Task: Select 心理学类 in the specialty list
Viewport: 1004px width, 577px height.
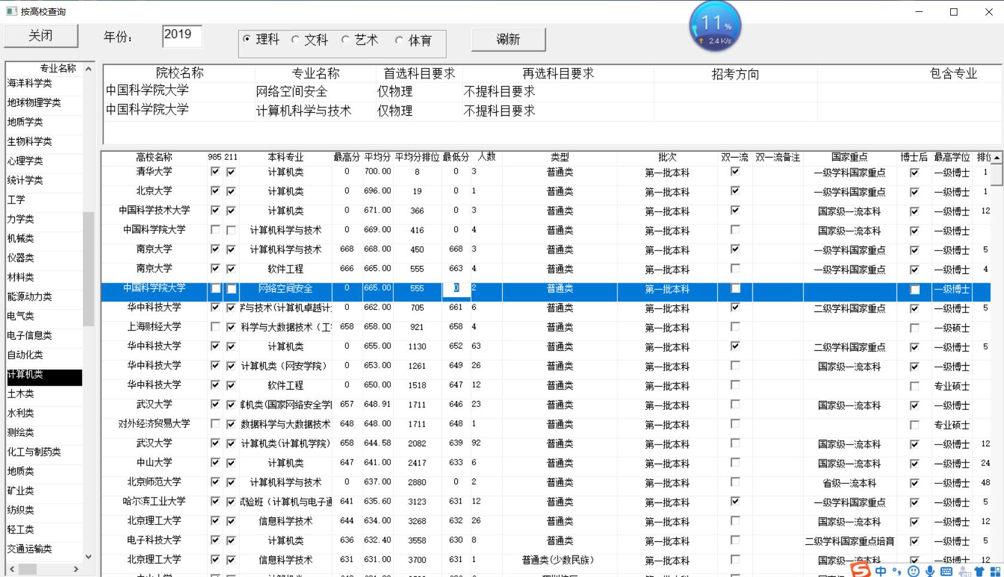Action: tap(23, 161)
